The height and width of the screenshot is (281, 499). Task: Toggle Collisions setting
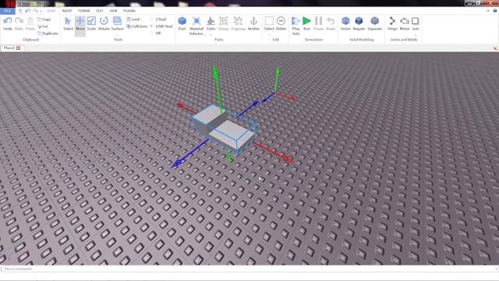(x=137, y=27)
